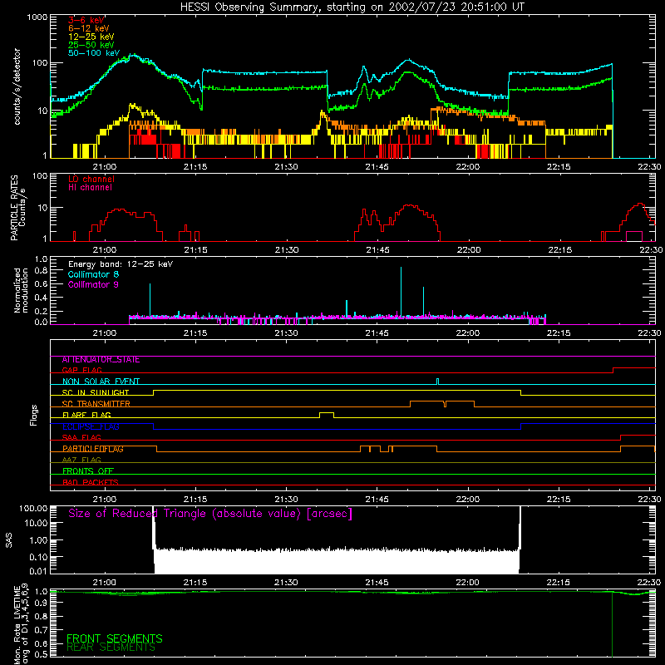665x665 pixels.
Task: Pick the cyan 50-100 keV legend entry
Action: pyautogui.click(x=94, y=53)
